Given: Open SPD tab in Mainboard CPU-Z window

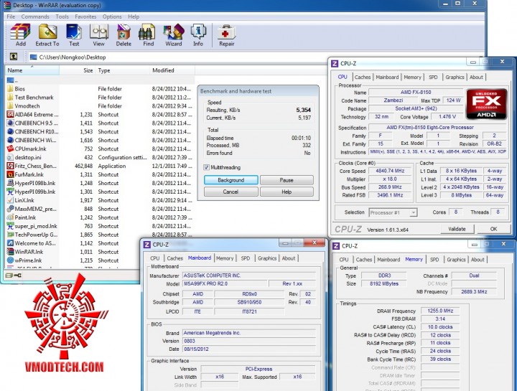Looking at the screenshot, I should coord(246,258).
